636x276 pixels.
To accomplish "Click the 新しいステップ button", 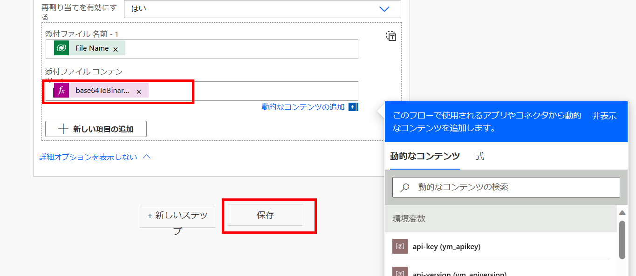I will pyautogui.click(x=178, y=217).
